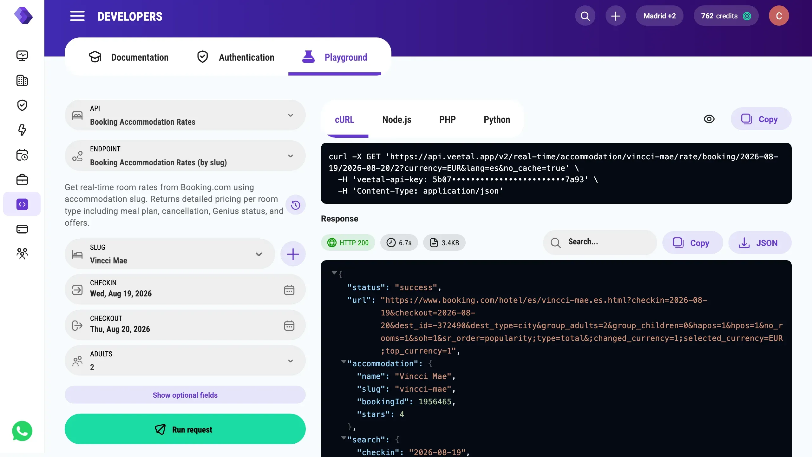Open the lightning bolt icon in sidebar
812x457 pixels.
click(x=22, y=130)
